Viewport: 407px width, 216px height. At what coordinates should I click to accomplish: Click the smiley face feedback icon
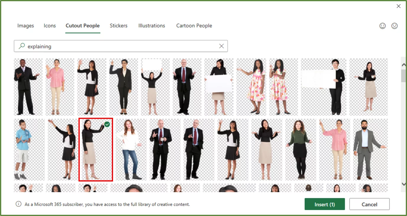pyautogui.click(x=383, y=26)
